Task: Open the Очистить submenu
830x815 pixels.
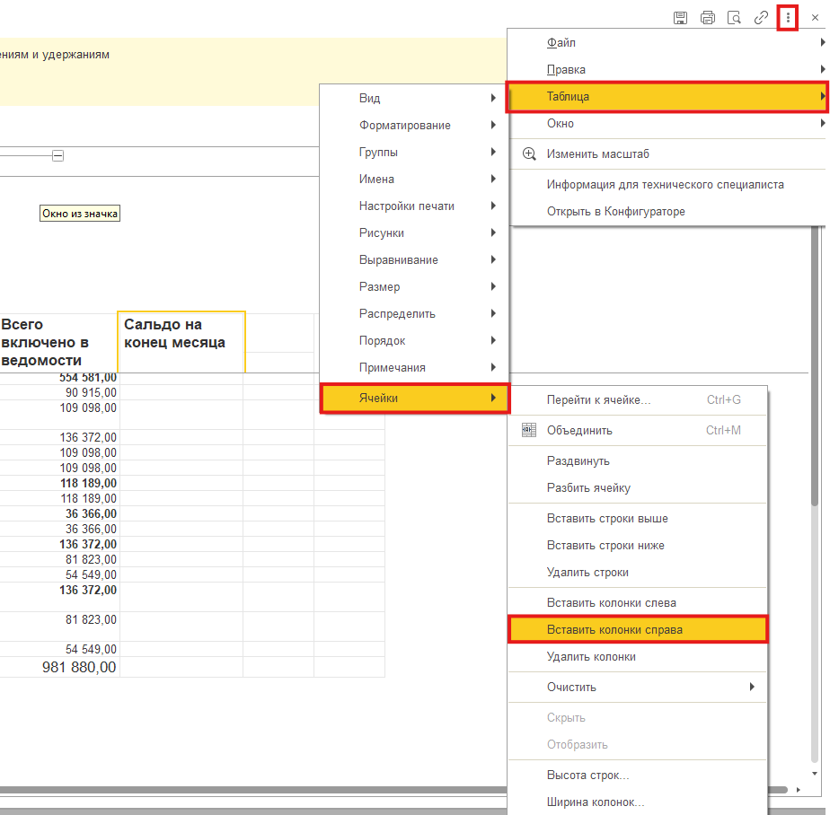Action: (638, 688)
